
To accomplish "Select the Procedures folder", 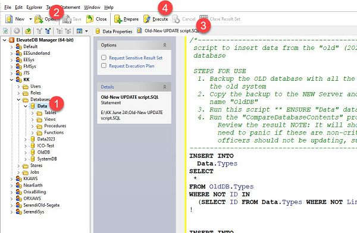I will tap(55, 126).
